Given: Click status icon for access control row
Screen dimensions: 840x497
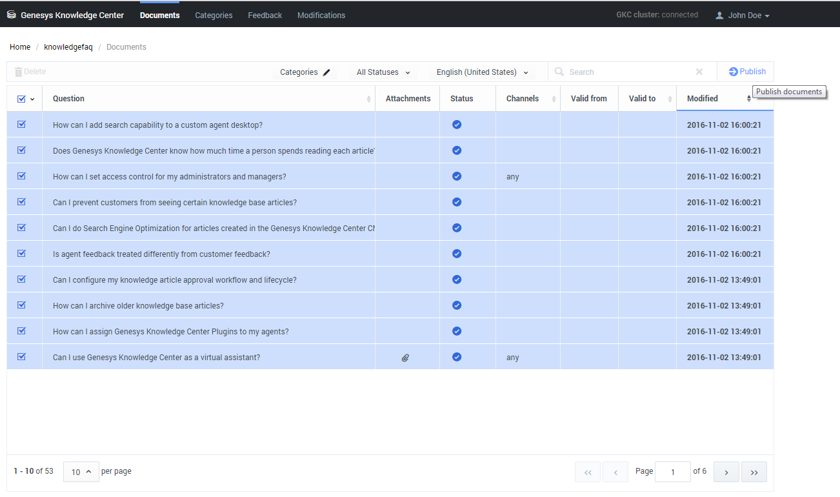Looking at the screenshot, I should click(457, 176).
